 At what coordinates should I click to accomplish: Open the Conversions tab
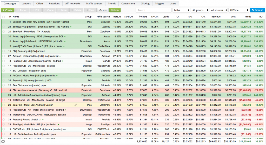pos(128,4)
